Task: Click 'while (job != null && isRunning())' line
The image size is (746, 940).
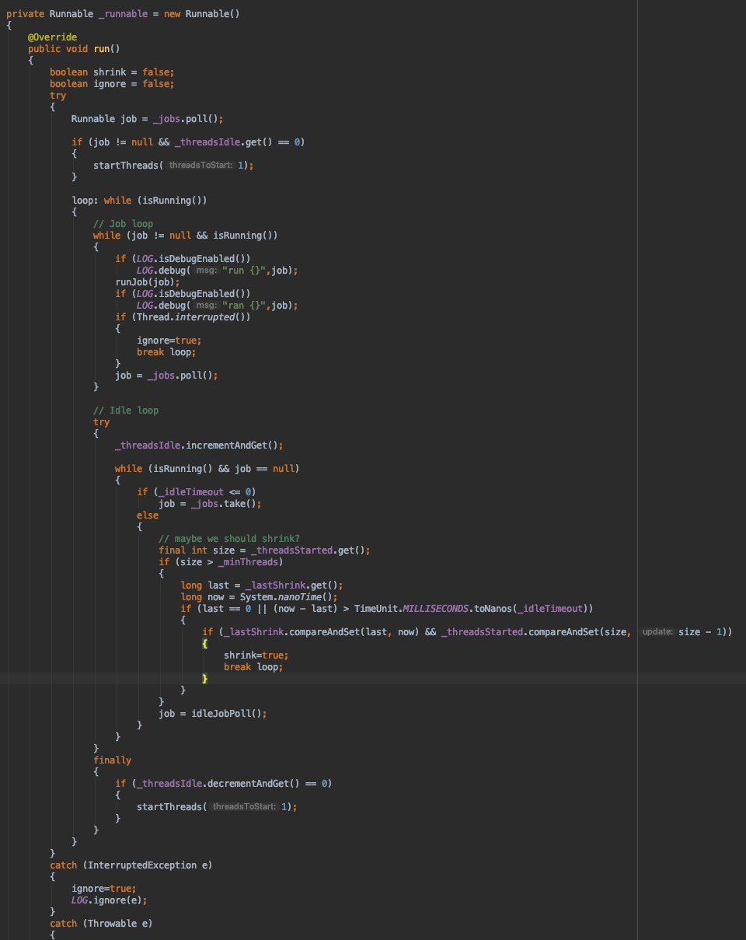Action: point(185,236)
